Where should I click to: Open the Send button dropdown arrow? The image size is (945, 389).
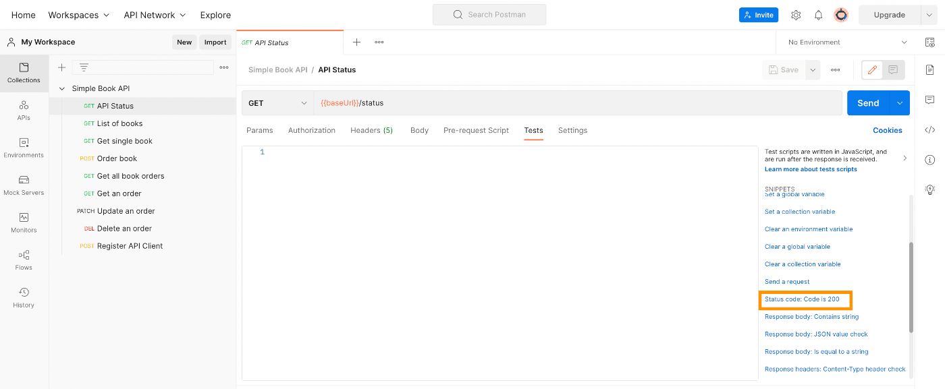(900, 103)
